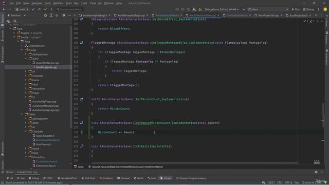Screen dimensions: 329x185
Task: Click the green Commit checkmark icon
Action: click(x=45, y=9)
